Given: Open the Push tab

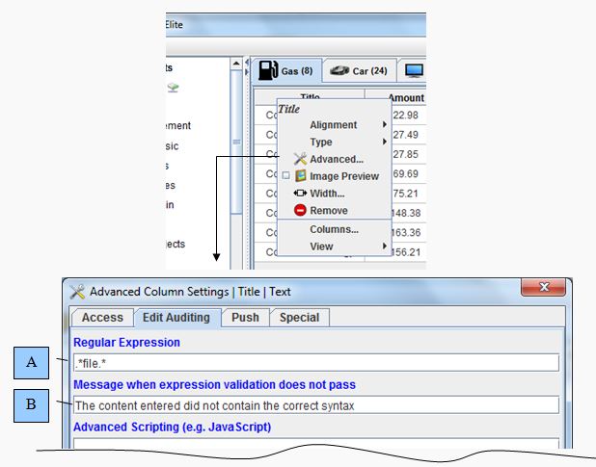Looking at the screenshot, I should 245,317.
